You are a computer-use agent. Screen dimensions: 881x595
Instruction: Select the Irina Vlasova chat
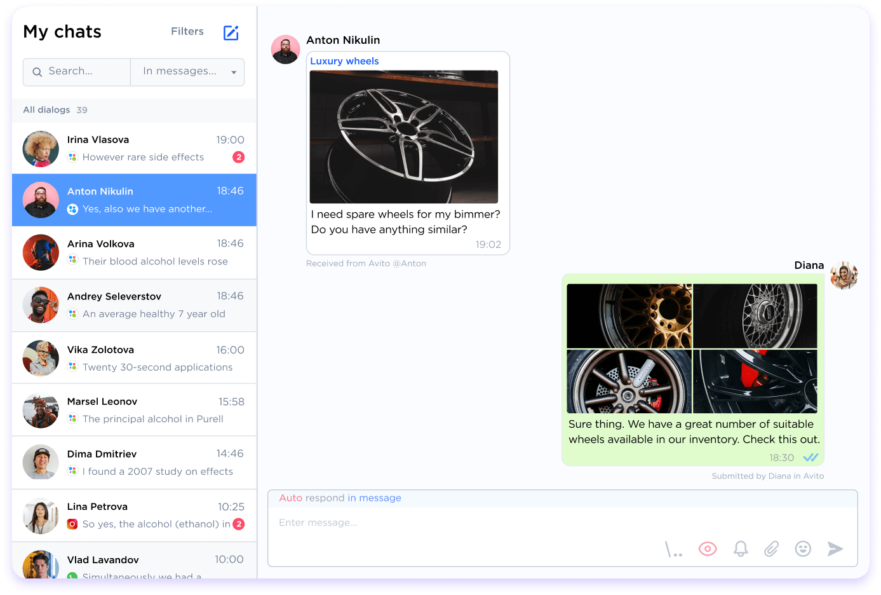134,148
